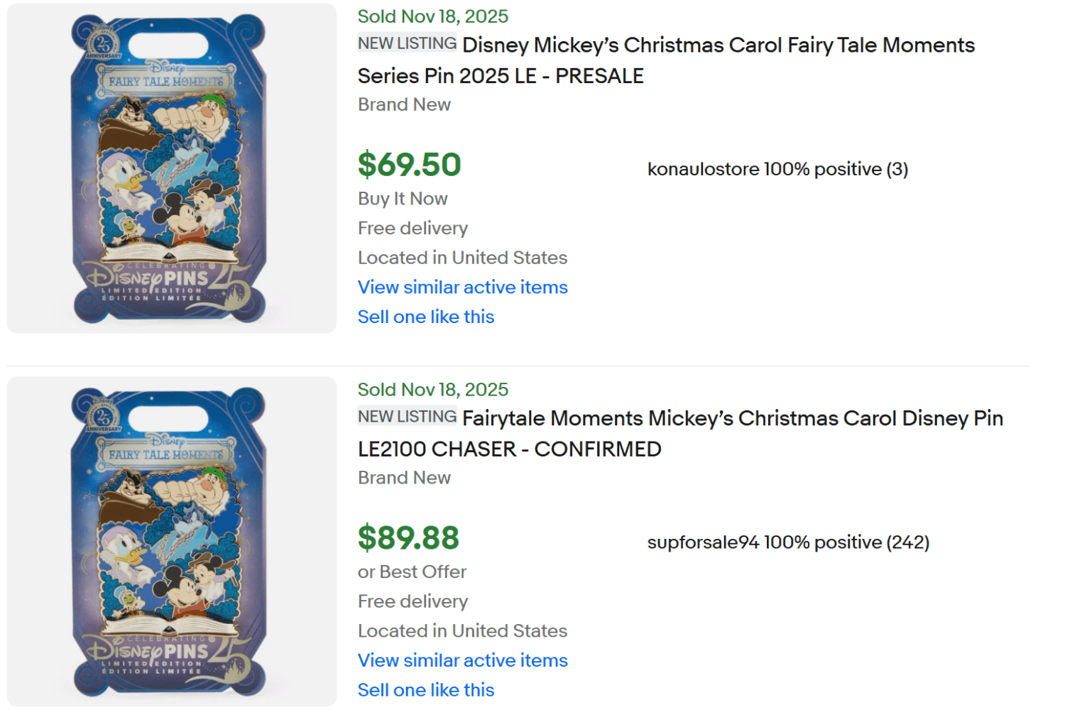Click the Sold Nov 18, 2025 date on second listing

(x=432, y=389)
